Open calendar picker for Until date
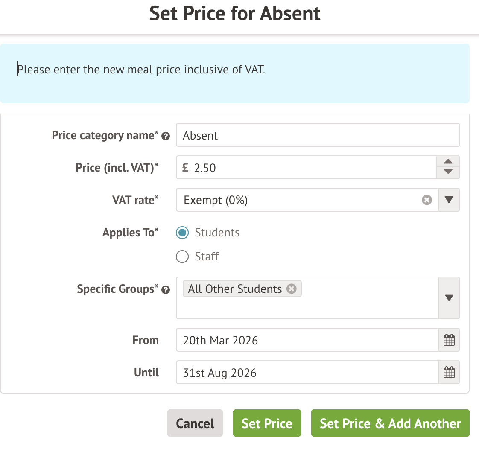Image resolution: width=479 pixels, height=455 pixels. [x=449, y=373]
